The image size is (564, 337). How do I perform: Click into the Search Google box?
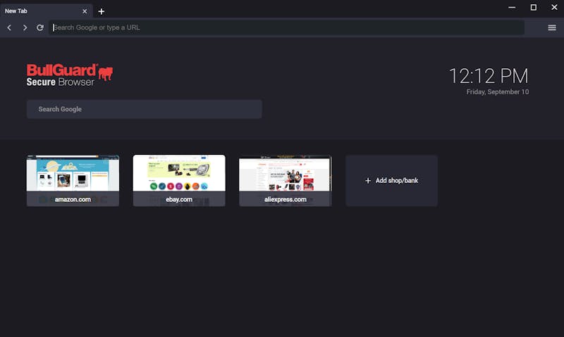click(145, 109)
